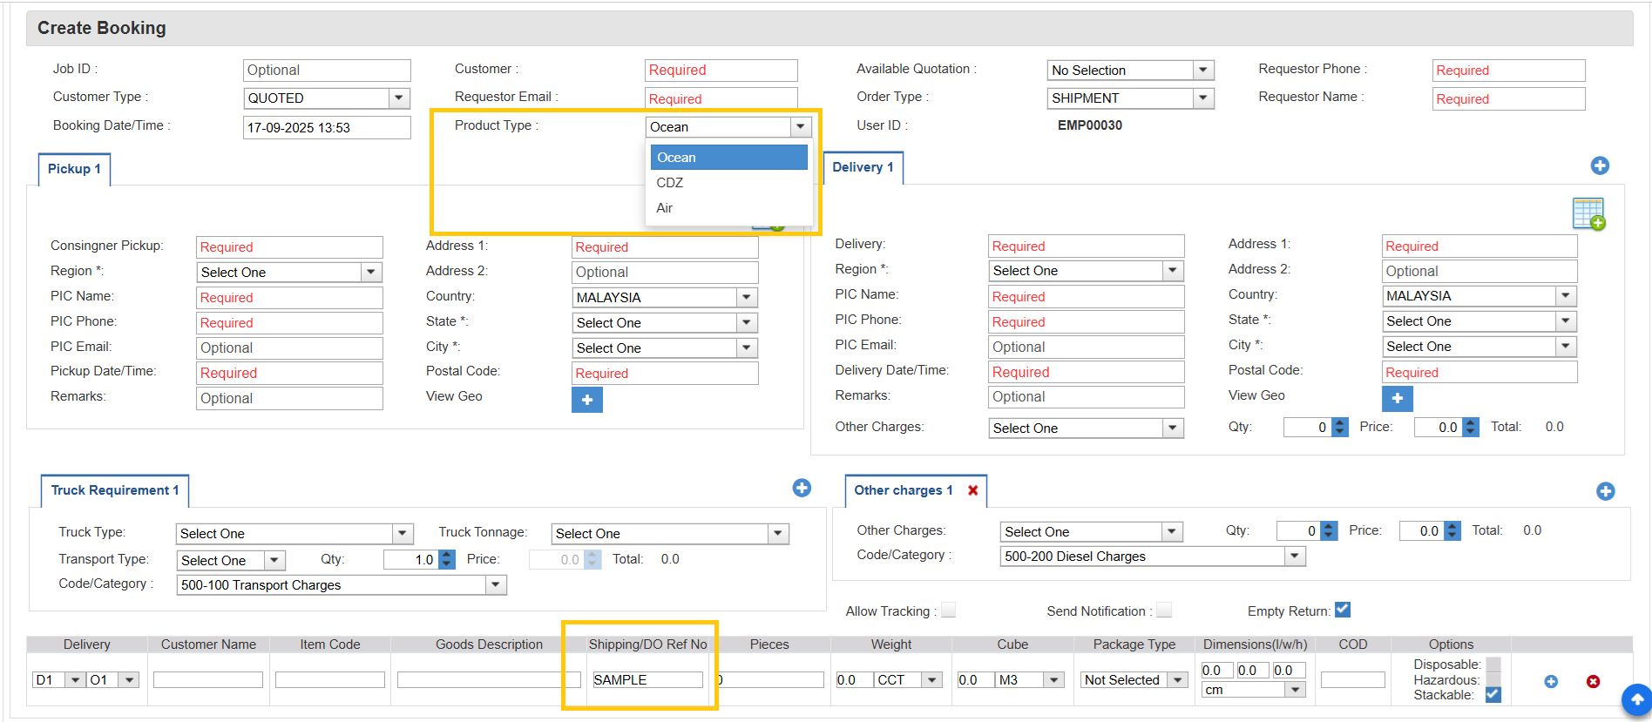Open the weight unit CCT dropdown
Screen dimensions: 1652x722
[x=909, y=680]
